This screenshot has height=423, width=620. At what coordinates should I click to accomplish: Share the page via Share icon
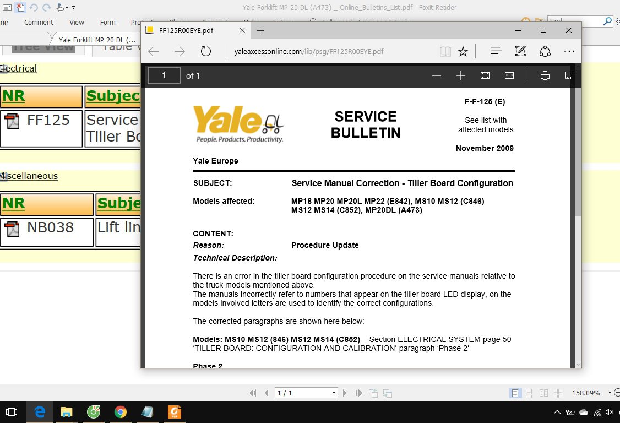[545, 51]
